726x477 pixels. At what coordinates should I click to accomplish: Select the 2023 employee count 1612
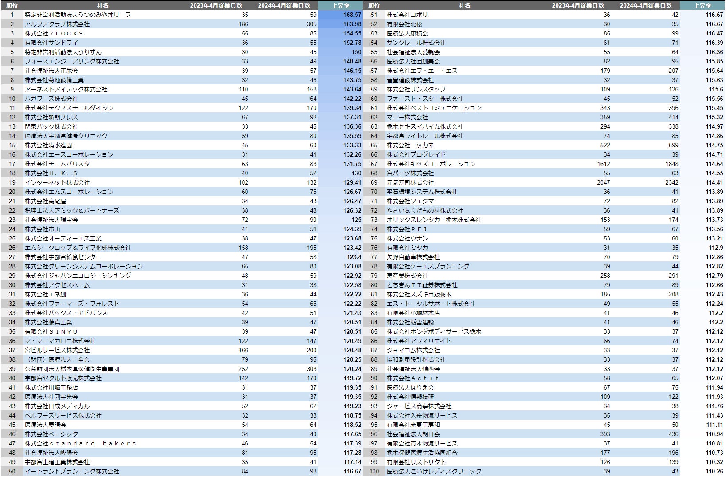[603, 164]
